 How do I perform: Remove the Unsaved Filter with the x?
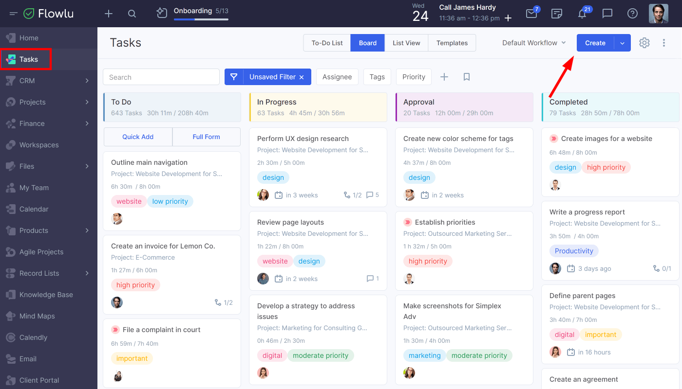[302, 77]
